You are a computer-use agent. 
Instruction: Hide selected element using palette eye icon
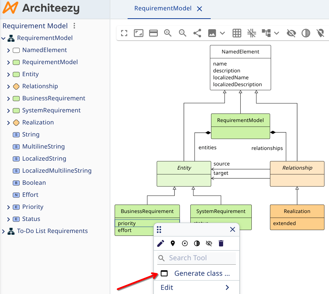[x=209, y=244]
